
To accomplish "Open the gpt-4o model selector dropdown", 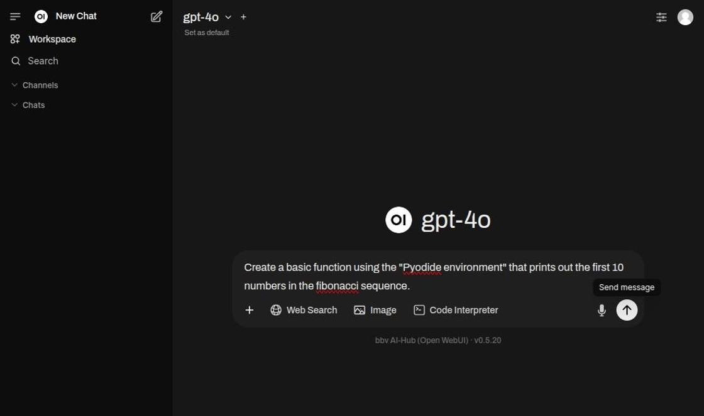I will point(207,17).
